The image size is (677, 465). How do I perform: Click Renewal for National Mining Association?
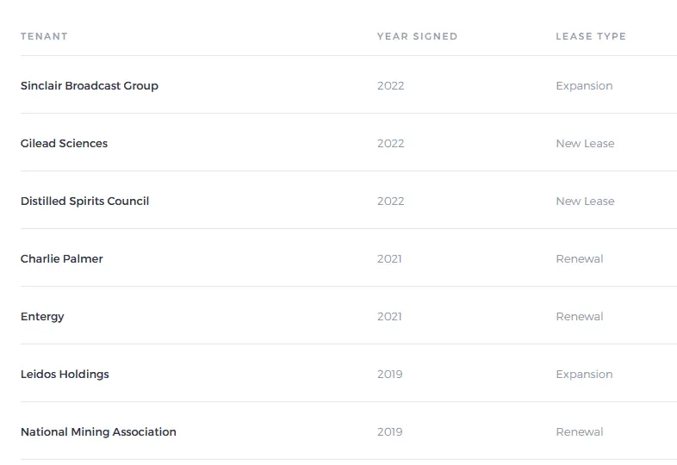tap(580, 432)
